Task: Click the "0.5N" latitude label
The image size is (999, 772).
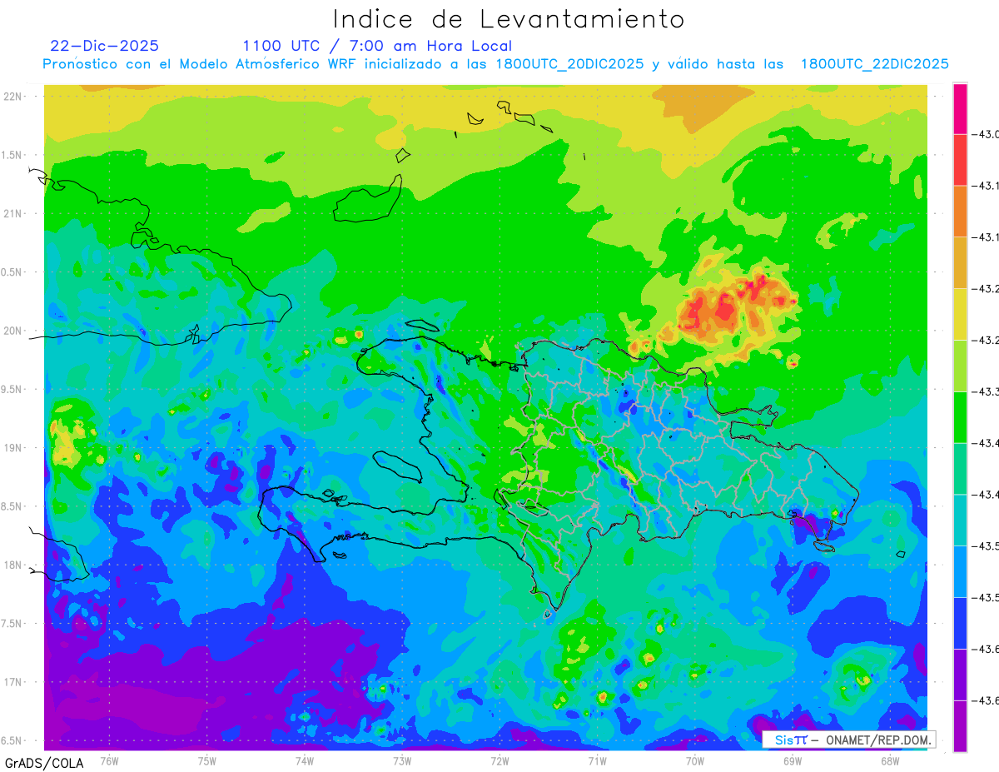Action: click(12, 272)
